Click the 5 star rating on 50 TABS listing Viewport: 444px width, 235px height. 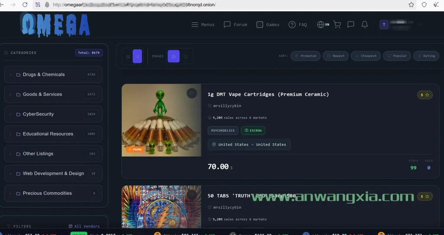click(425, 196)
